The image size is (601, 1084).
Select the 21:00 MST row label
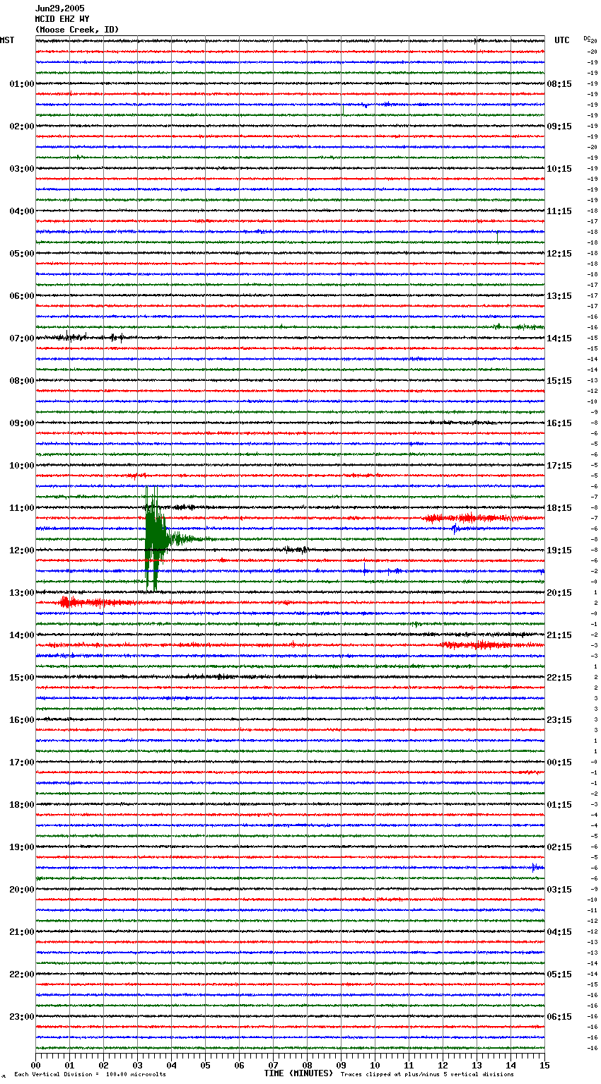pyautogui.click(x=22, y=932)
